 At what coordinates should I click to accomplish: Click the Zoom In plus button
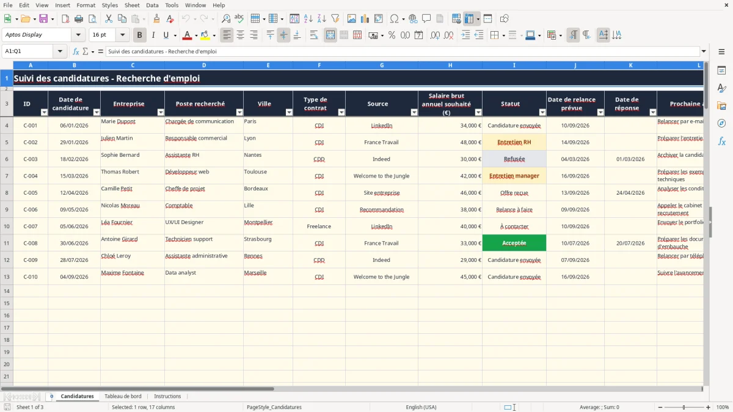(709, 407)
